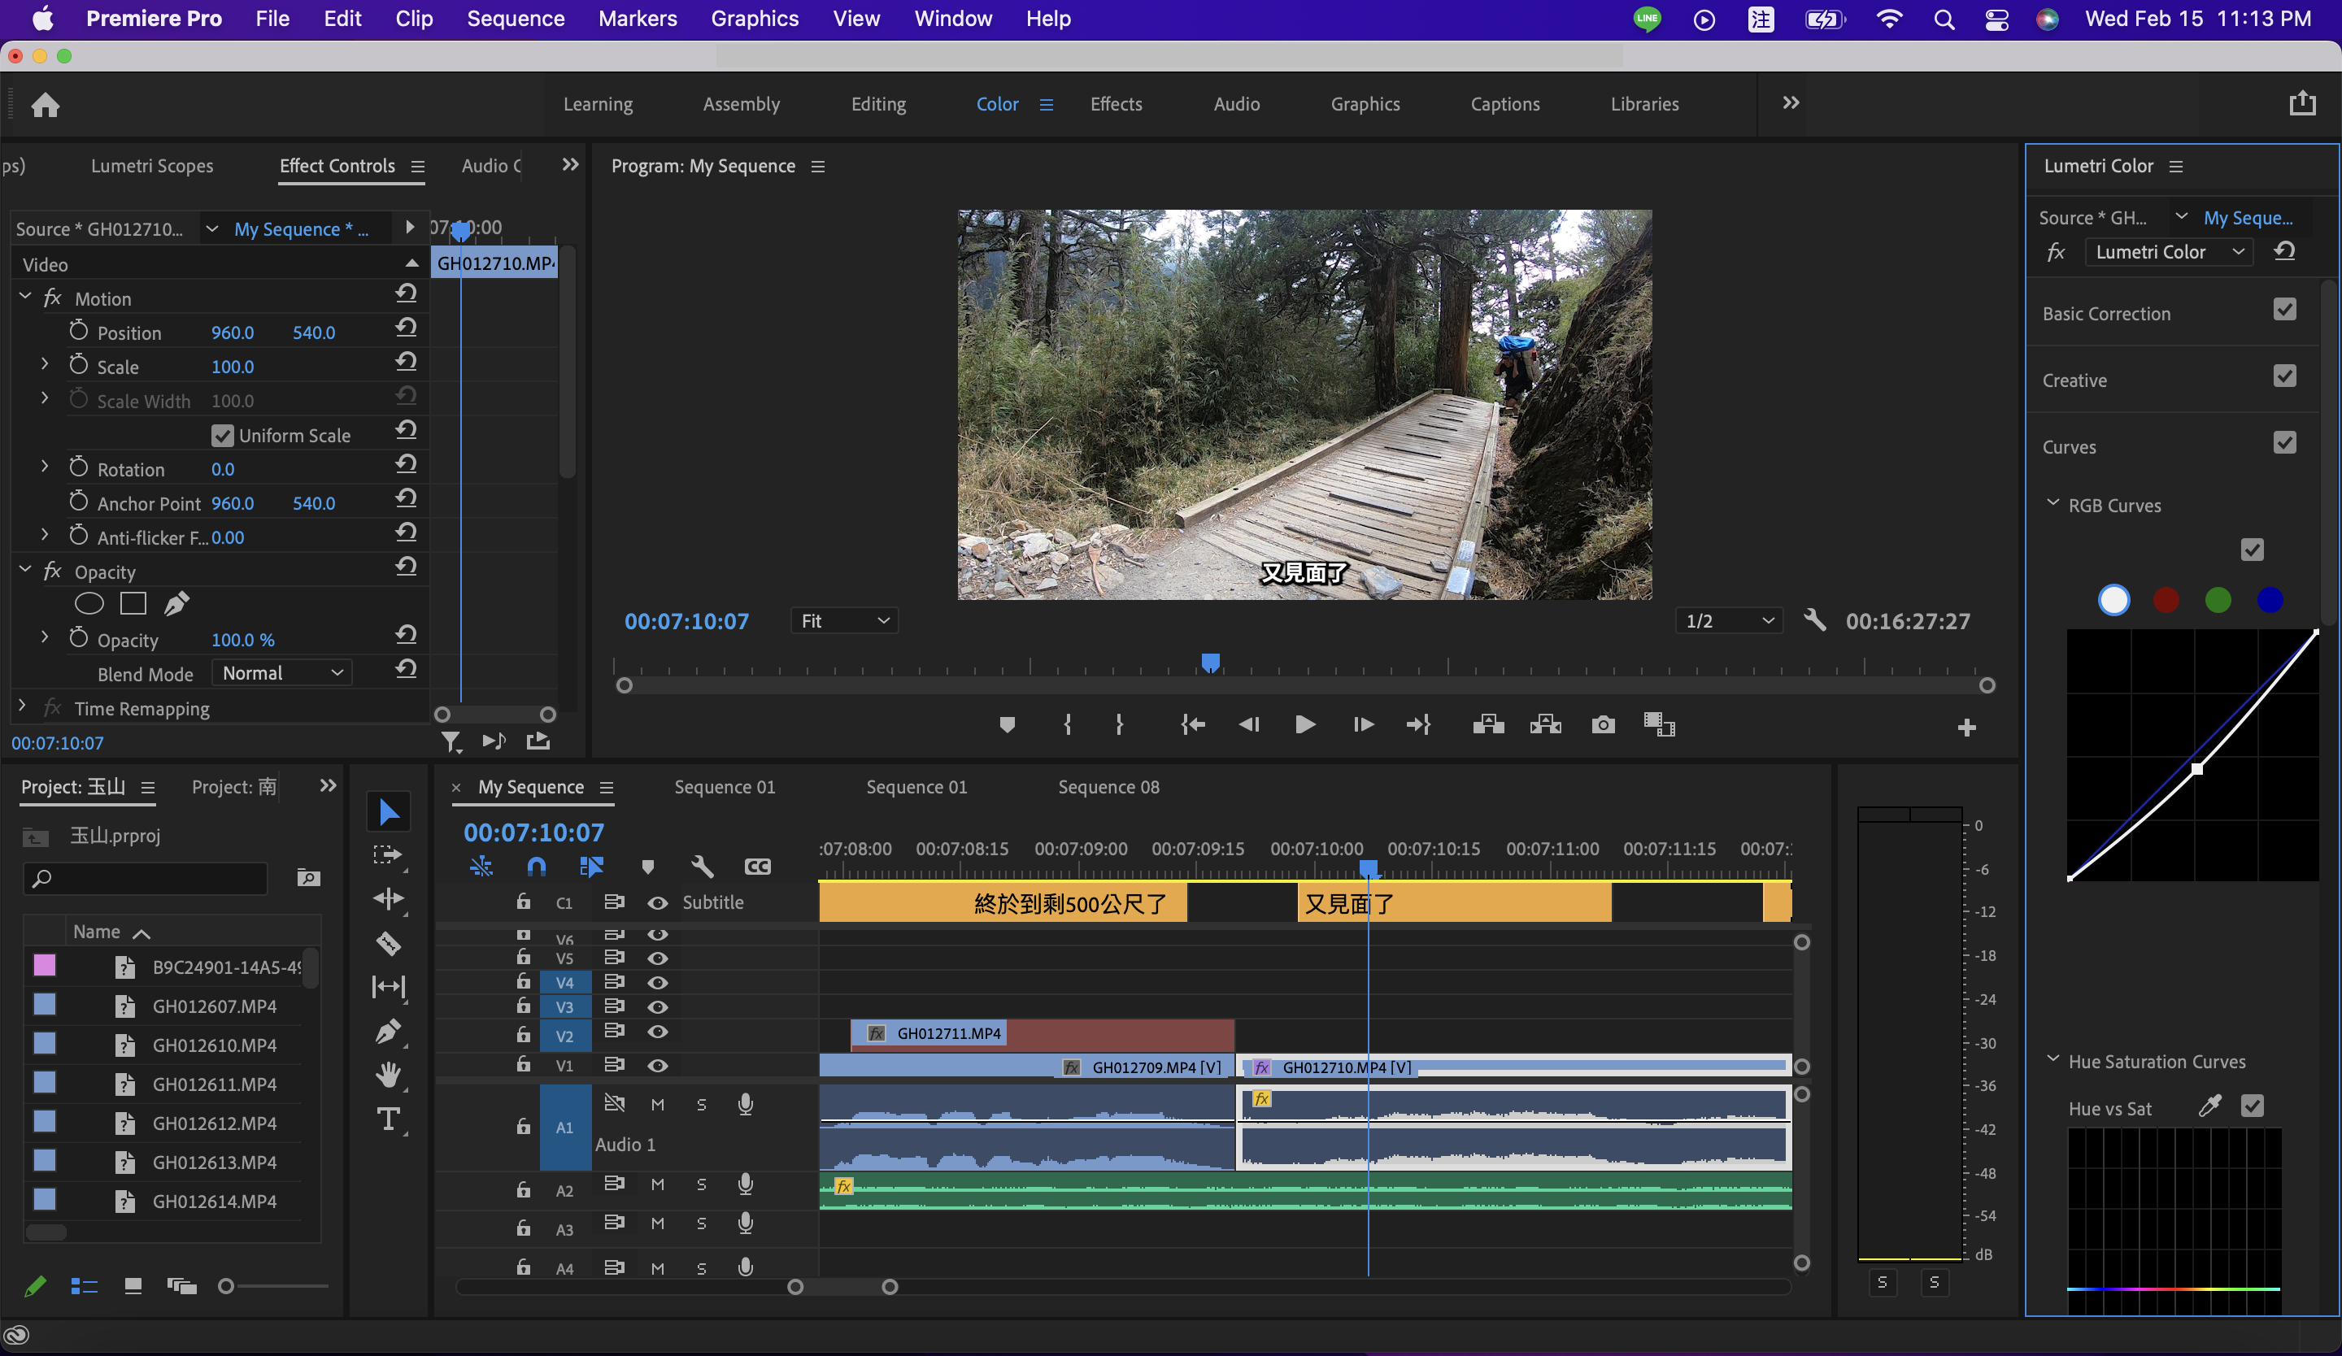This screenshot has height=1356, width=2342.
Task: Open the Sequence menu
Action: [x=515, y=19]
